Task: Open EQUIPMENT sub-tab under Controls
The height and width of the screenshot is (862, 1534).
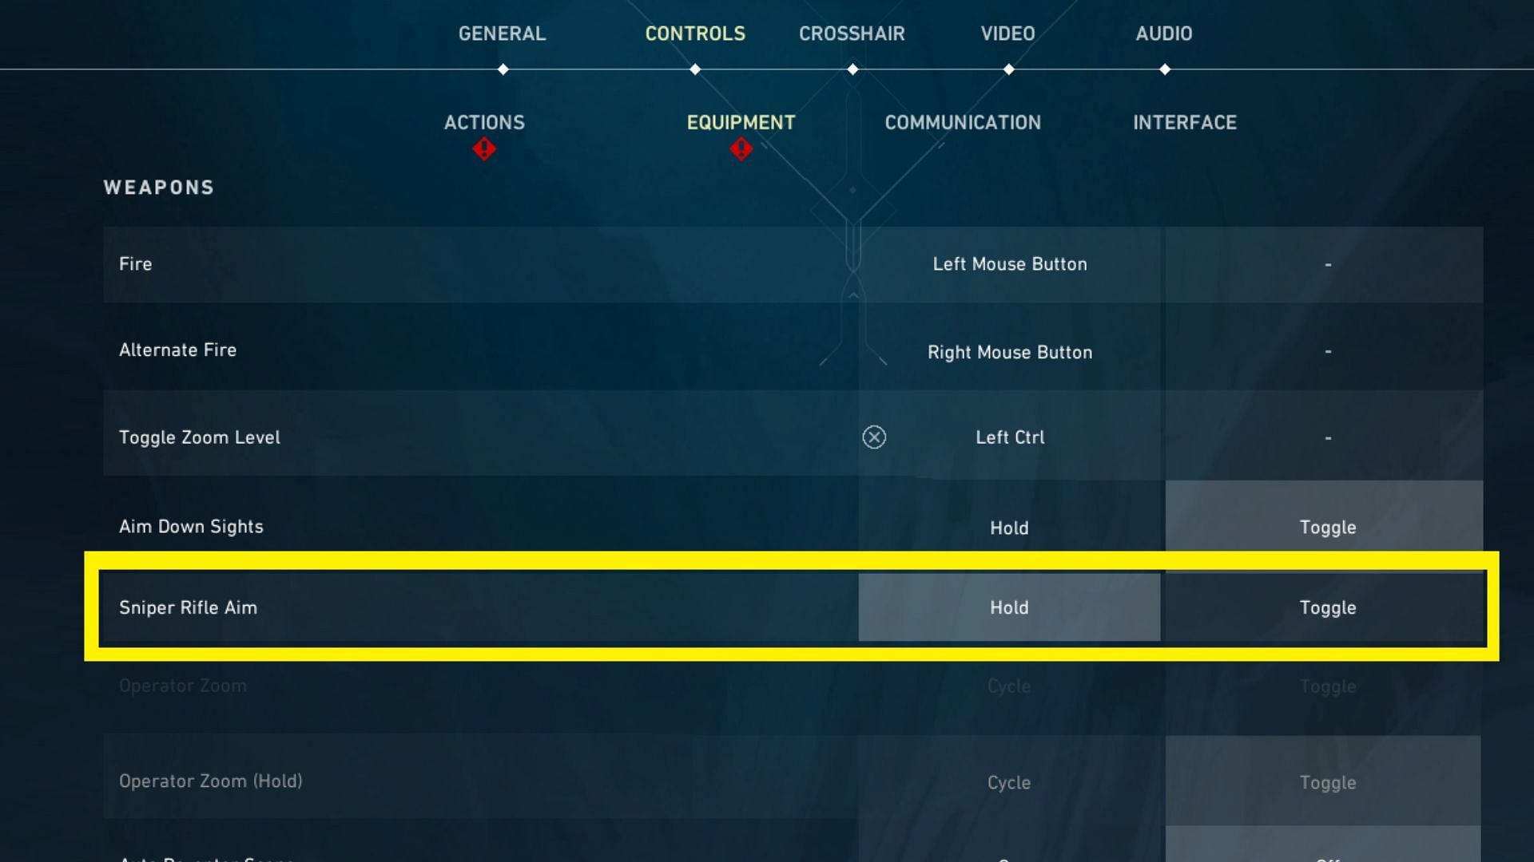Action: click(740, 121)
